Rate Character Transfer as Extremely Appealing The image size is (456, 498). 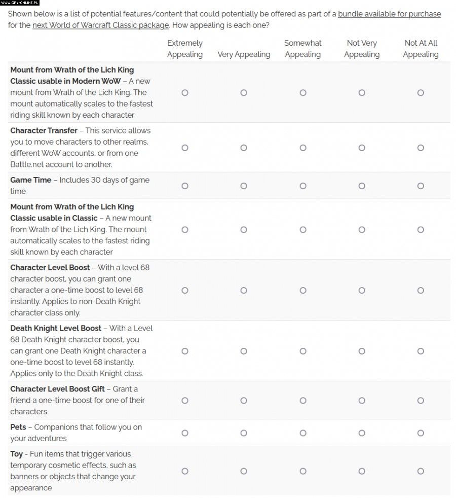click(185, 148)
